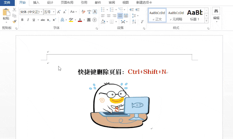
Task: Open the Clipboard pane launcher
Action: (x=16, y=29)
